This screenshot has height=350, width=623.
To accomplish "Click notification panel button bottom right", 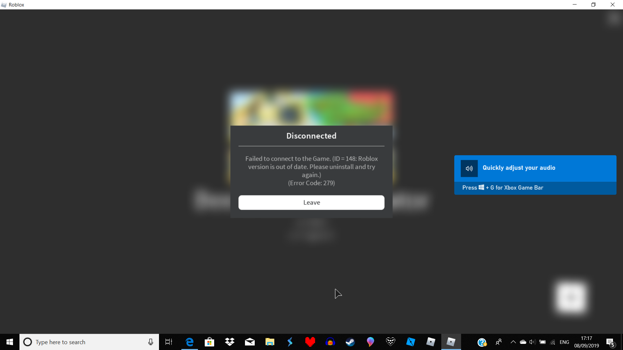I will [x=611, y=342].
